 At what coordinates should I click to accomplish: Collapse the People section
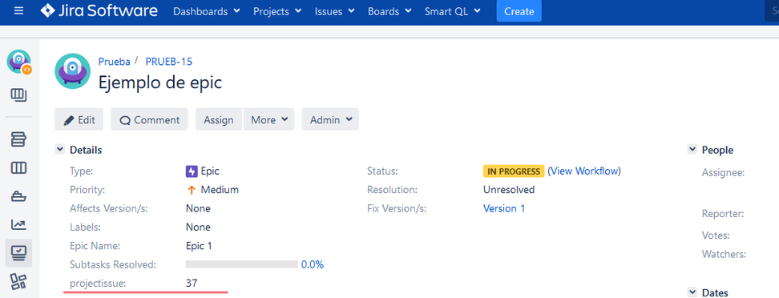692,150
